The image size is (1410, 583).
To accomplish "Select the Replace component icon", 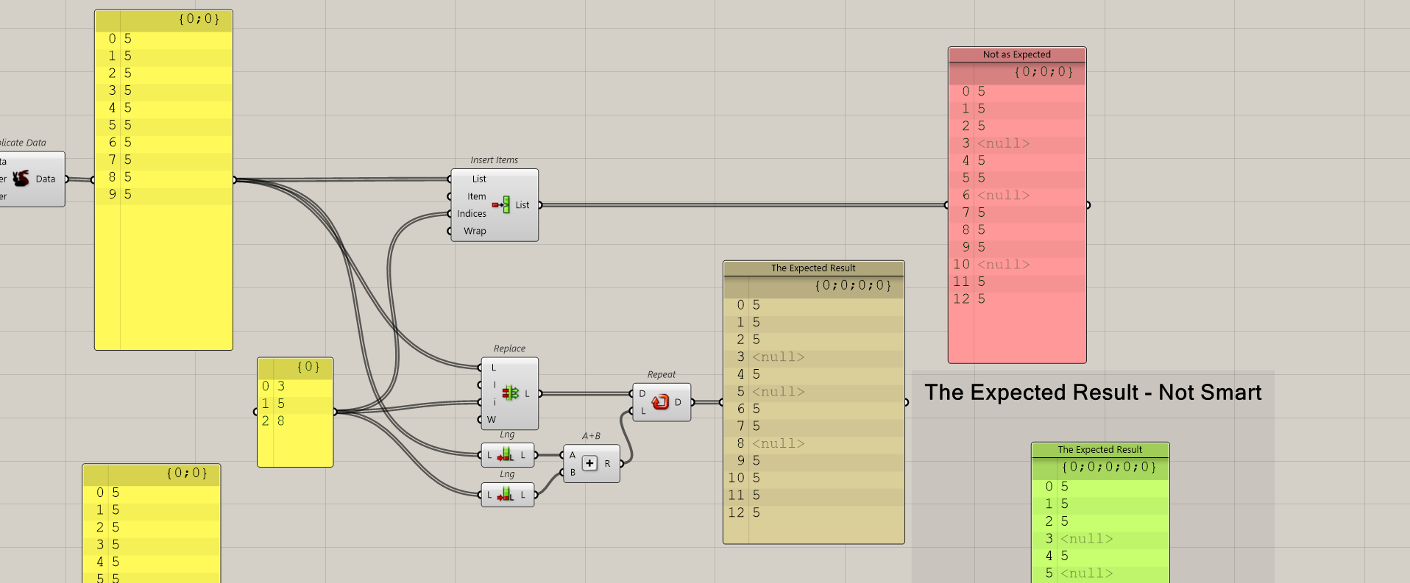I will pyautogui.click(x=510, y=393).
